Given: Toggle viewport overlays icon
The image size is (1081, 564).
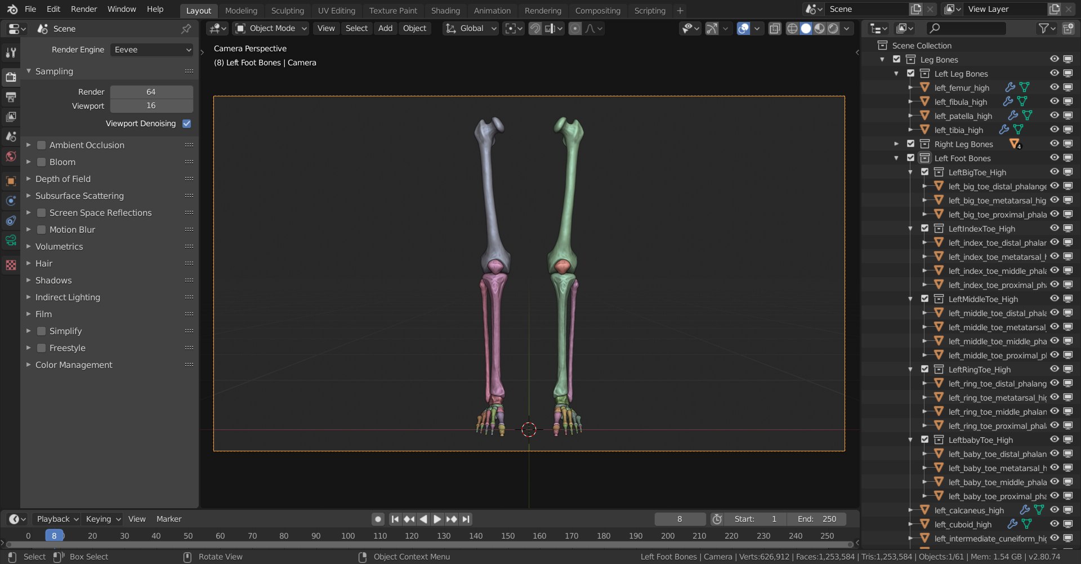Looking at the screenshot, I should click(x=743, y=28).
